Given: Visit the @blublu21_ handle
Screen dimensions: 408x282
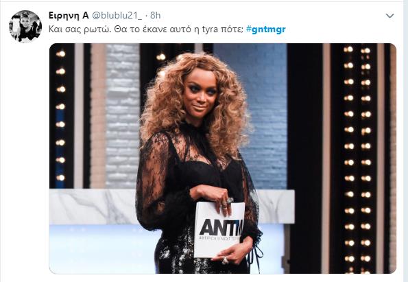Looking at the screenshot, I should pos(117,15).
